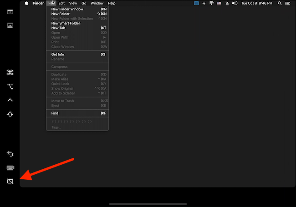Open the Help menu

(112, 3)
